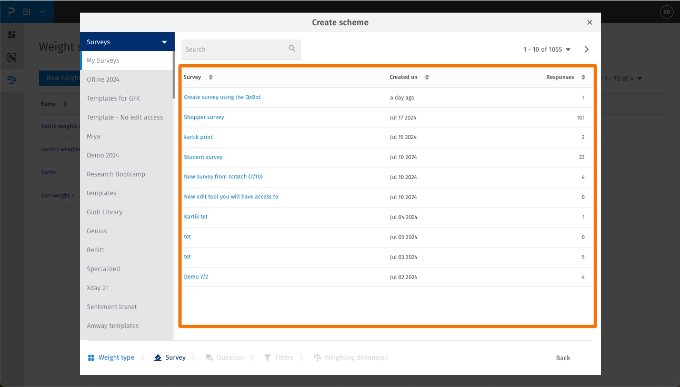The image size is (680, 387).
Task: Select the weighting scale icon in the sidebar
Action: click(12, 80)
